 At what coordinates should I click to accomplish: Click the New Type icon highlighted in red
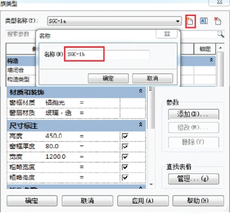coord(190,22)
